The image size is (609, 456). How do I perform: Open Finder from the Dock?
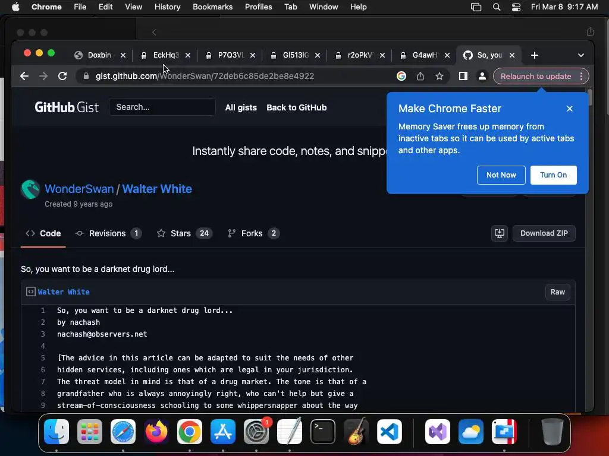click(56, 432)
